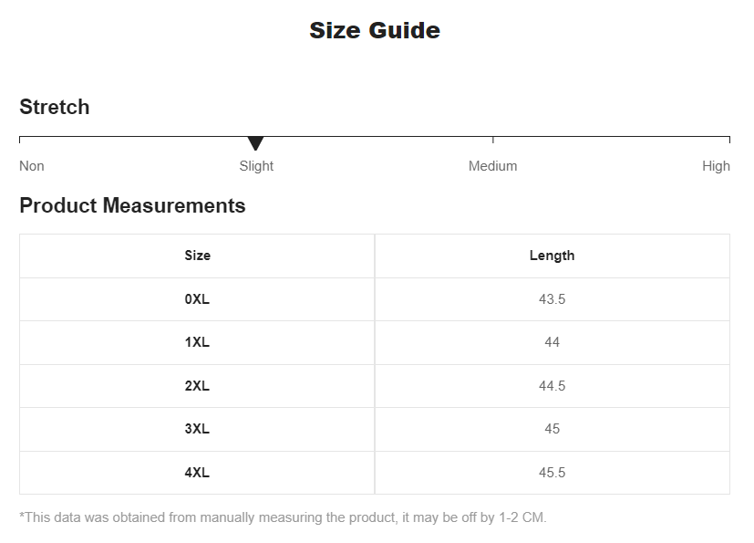Select the High stretch label
The image size is (754, 543).
click(x=716, y=166)
